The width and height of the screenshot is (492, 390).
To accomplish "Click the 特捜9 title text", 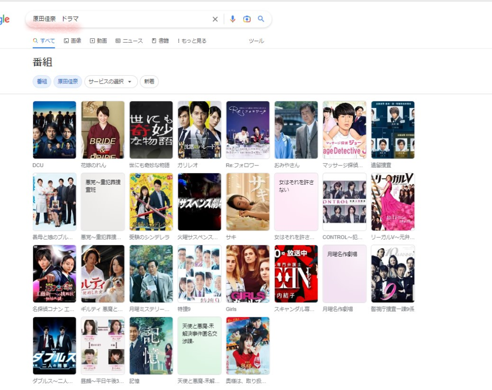I will [184, 309].
